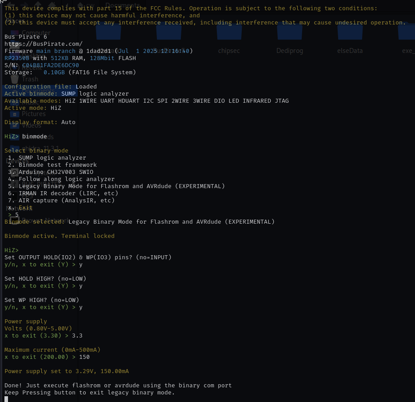Select Recent in the background file manager sidebar
415x402 pixels.
[32, 68]
